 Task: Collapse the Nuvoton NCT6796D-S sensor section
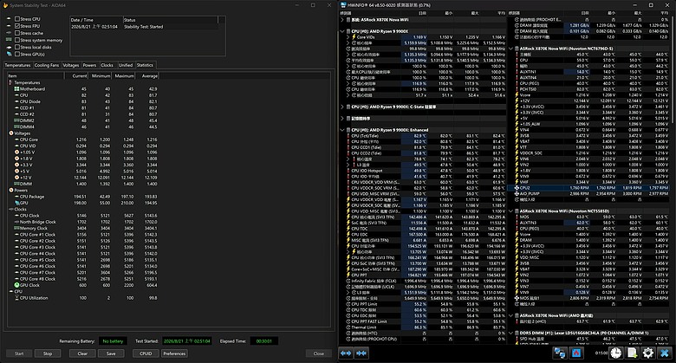coord(510,49)
